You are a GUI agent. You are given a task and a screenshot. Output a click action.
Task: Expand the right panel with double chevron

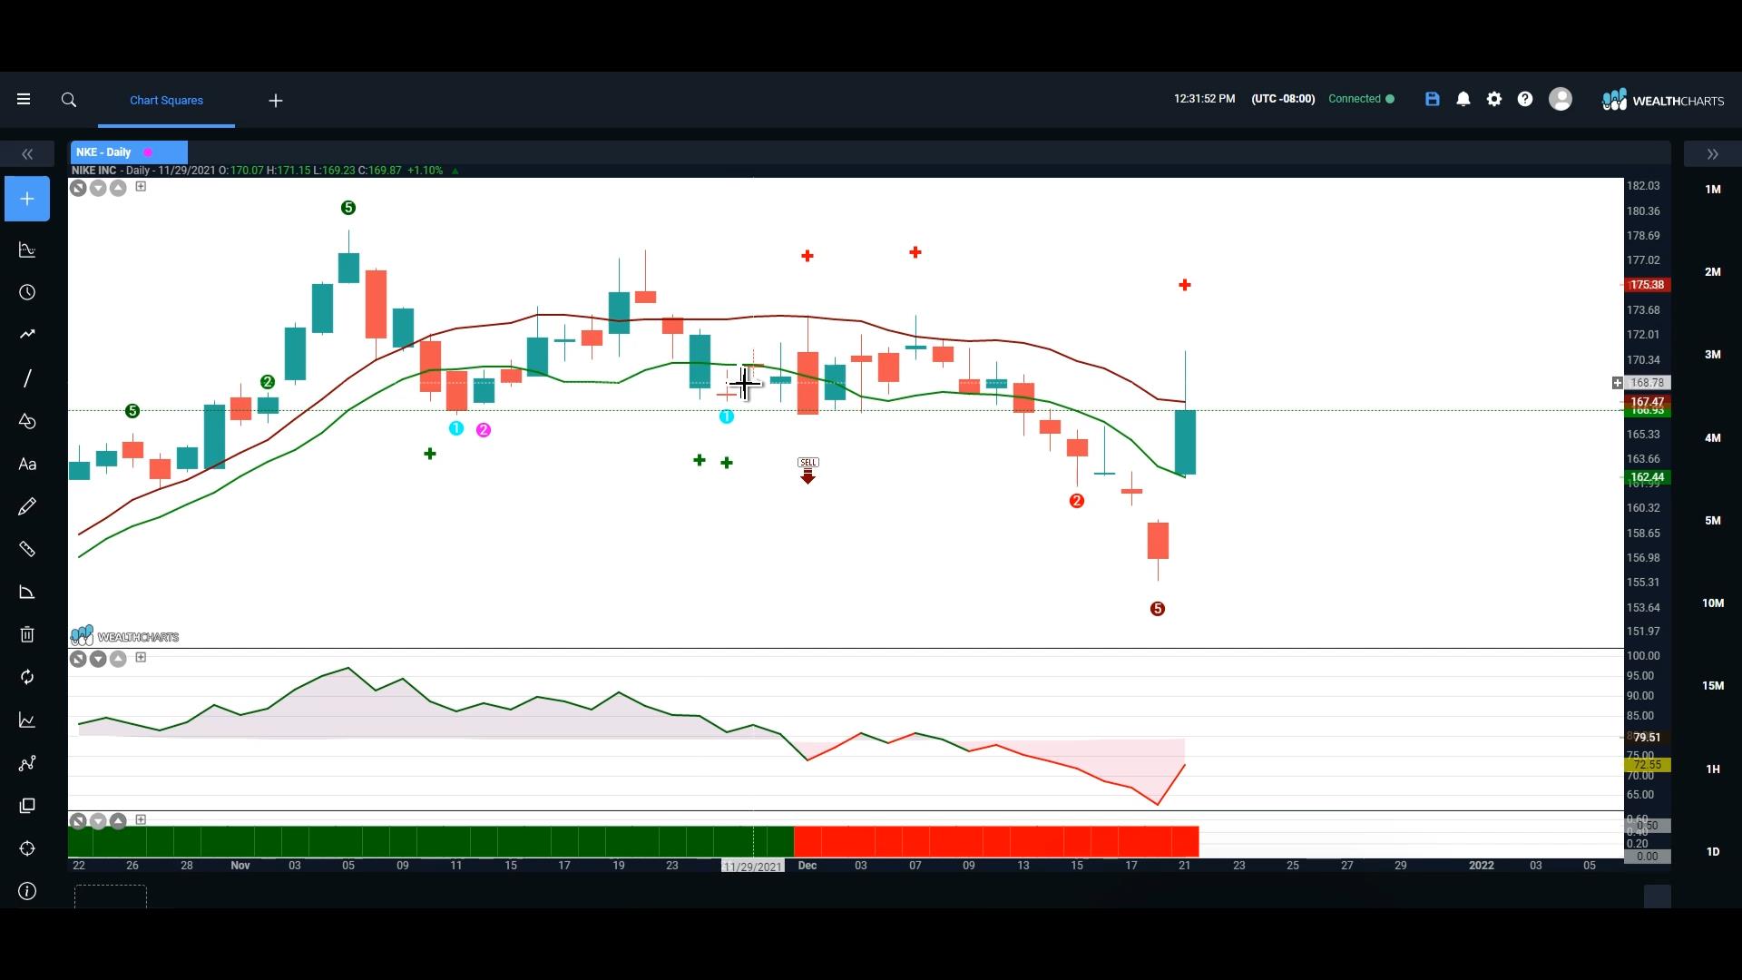pos(1713,154)
